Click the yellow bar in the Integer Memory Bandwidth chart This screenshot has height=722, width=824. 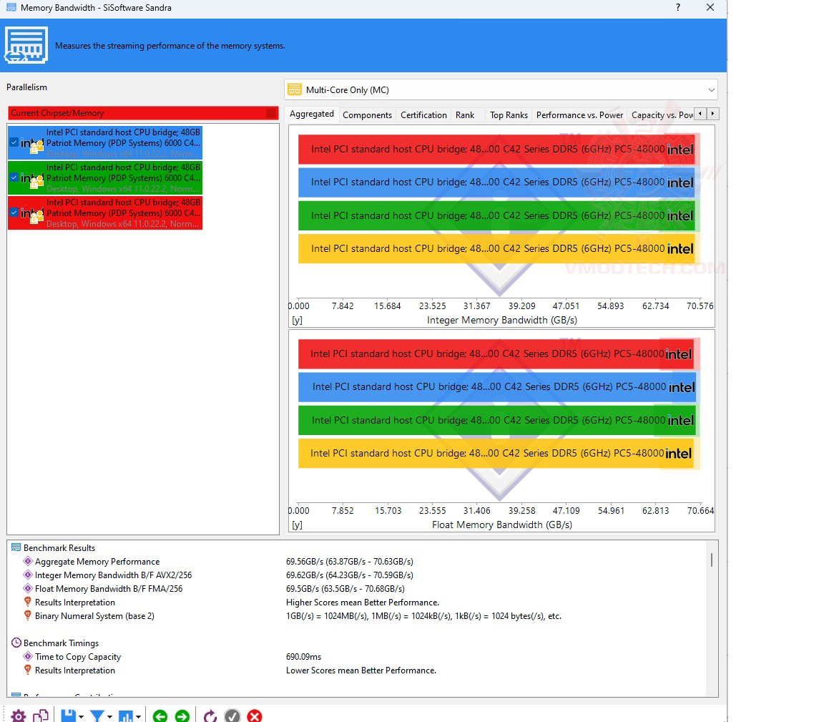[498, 249]
